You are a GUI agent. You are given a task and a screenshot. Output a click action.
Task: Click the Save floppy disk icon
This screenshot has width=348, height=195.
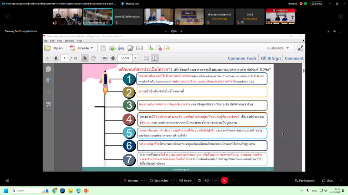tap(103, 48)
